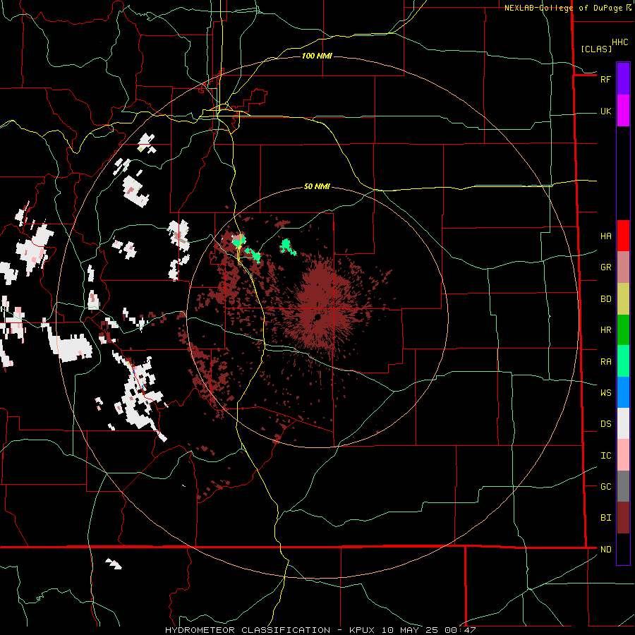Click the radar site center dot
This screenshot has width=635, height=635.
pos(317,317)
